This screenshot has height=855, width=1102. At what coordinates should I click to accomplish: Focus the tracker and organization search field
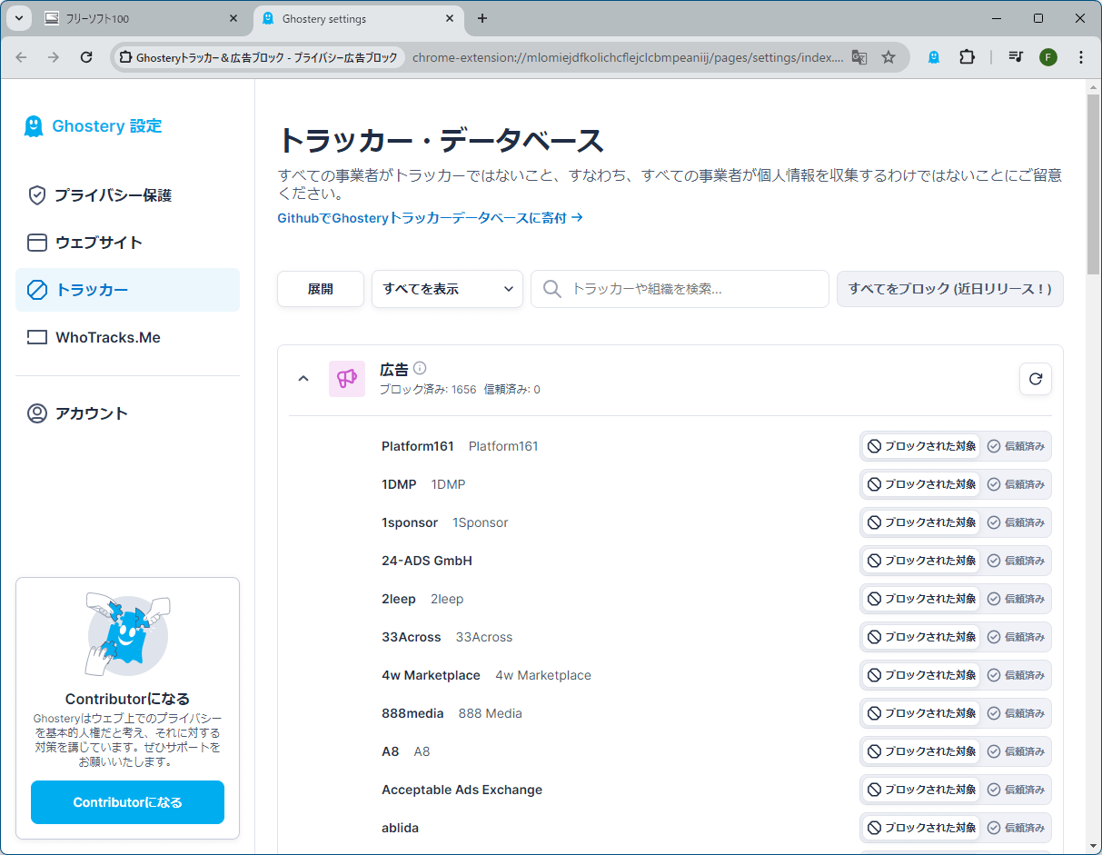680,289
